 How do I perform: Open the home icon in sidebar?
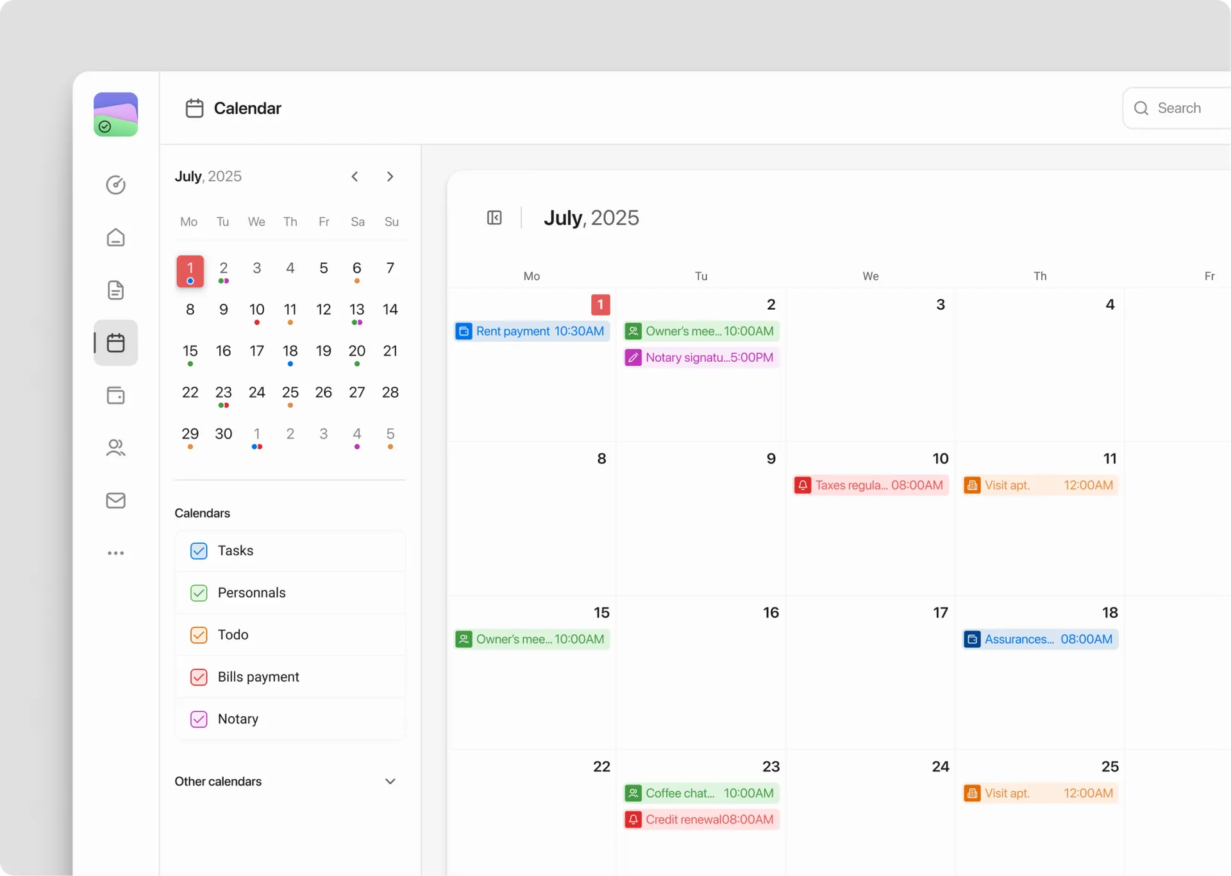tap(115, 237)
